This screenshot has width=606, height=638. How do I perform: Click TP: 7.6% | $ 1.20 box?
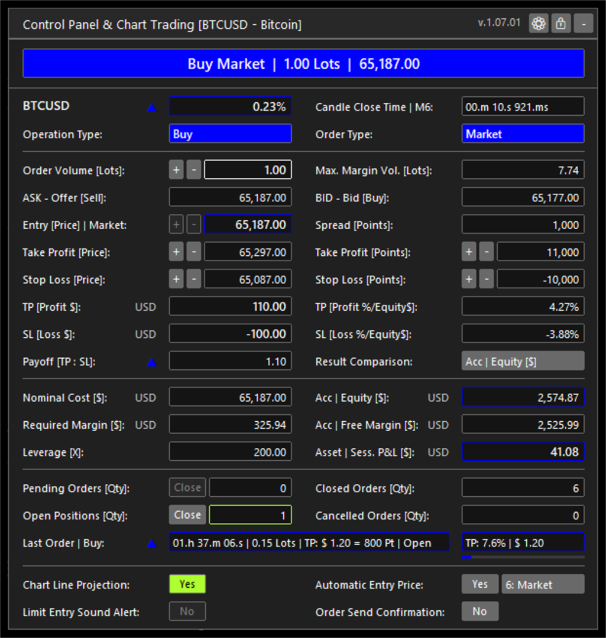click(x=523, y=542)
